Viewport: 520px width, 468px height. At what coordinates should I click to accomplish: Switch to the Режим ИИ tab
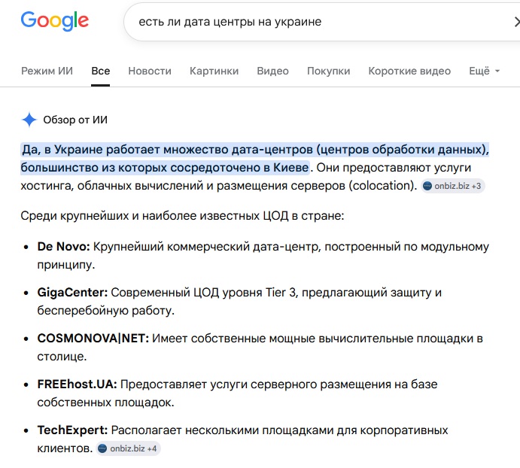click(x=47, y=71)
